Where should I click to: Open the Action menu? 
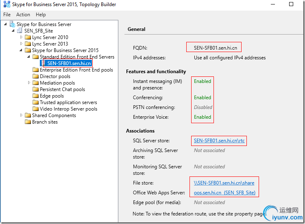[x=23, y=15]
